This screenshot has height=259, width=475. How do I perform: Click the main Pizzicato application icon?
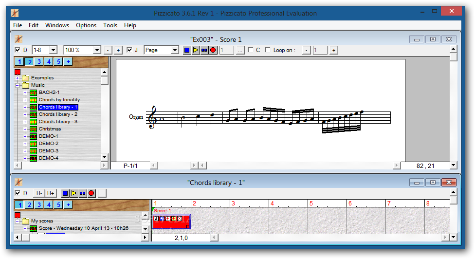(x=15, y=13)
